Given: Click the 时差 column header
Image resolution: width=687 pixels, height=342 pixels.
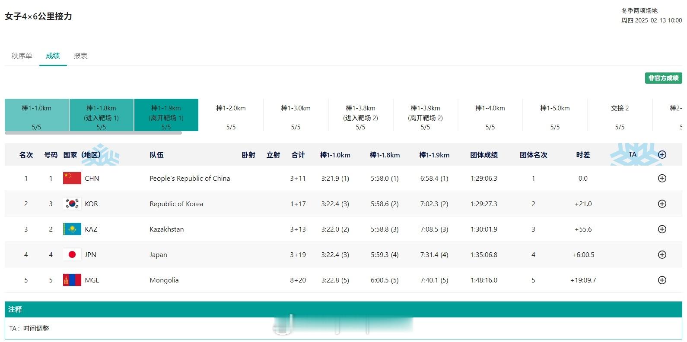Looking at the screenshot, I should (583, 155).
